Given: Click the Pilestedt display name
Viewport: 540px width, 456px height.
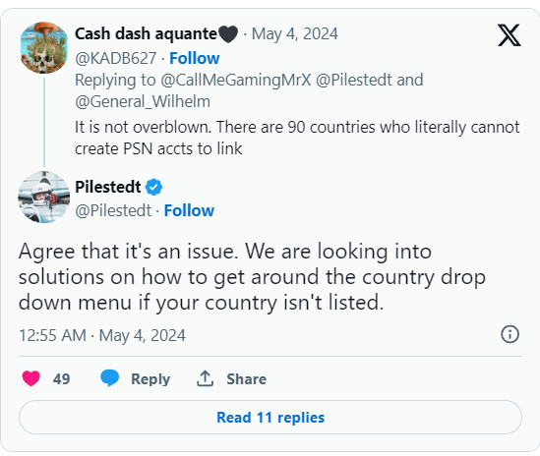Looking at the screenshot, I should click(x=108, y=187).
